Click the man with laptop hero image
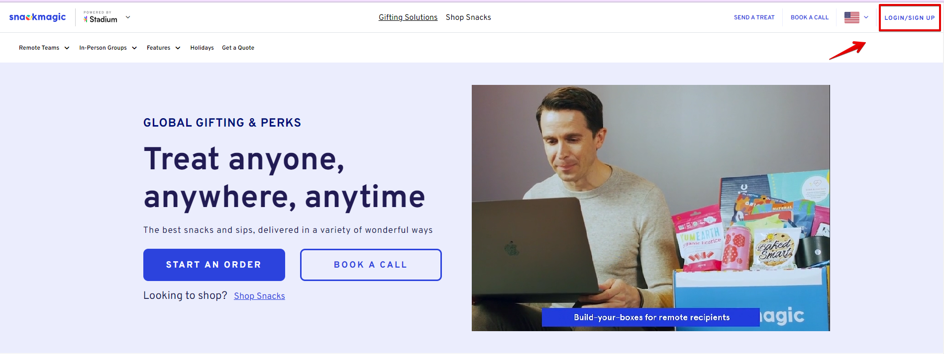The width and height of the screenshot is (944, 354). point(650,208)
